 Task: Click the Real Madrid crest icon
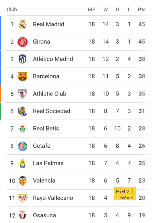point(23,24)
